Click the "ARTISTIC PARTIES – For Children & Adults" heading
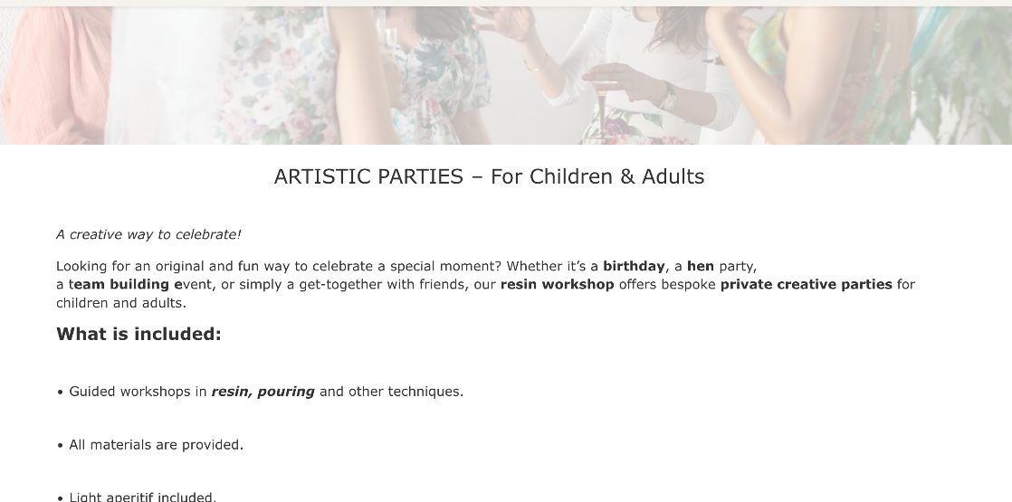The image size is (1012, 502). tap(489, 176)
